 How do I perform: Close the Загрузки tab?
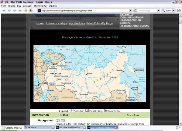[53, 127]
